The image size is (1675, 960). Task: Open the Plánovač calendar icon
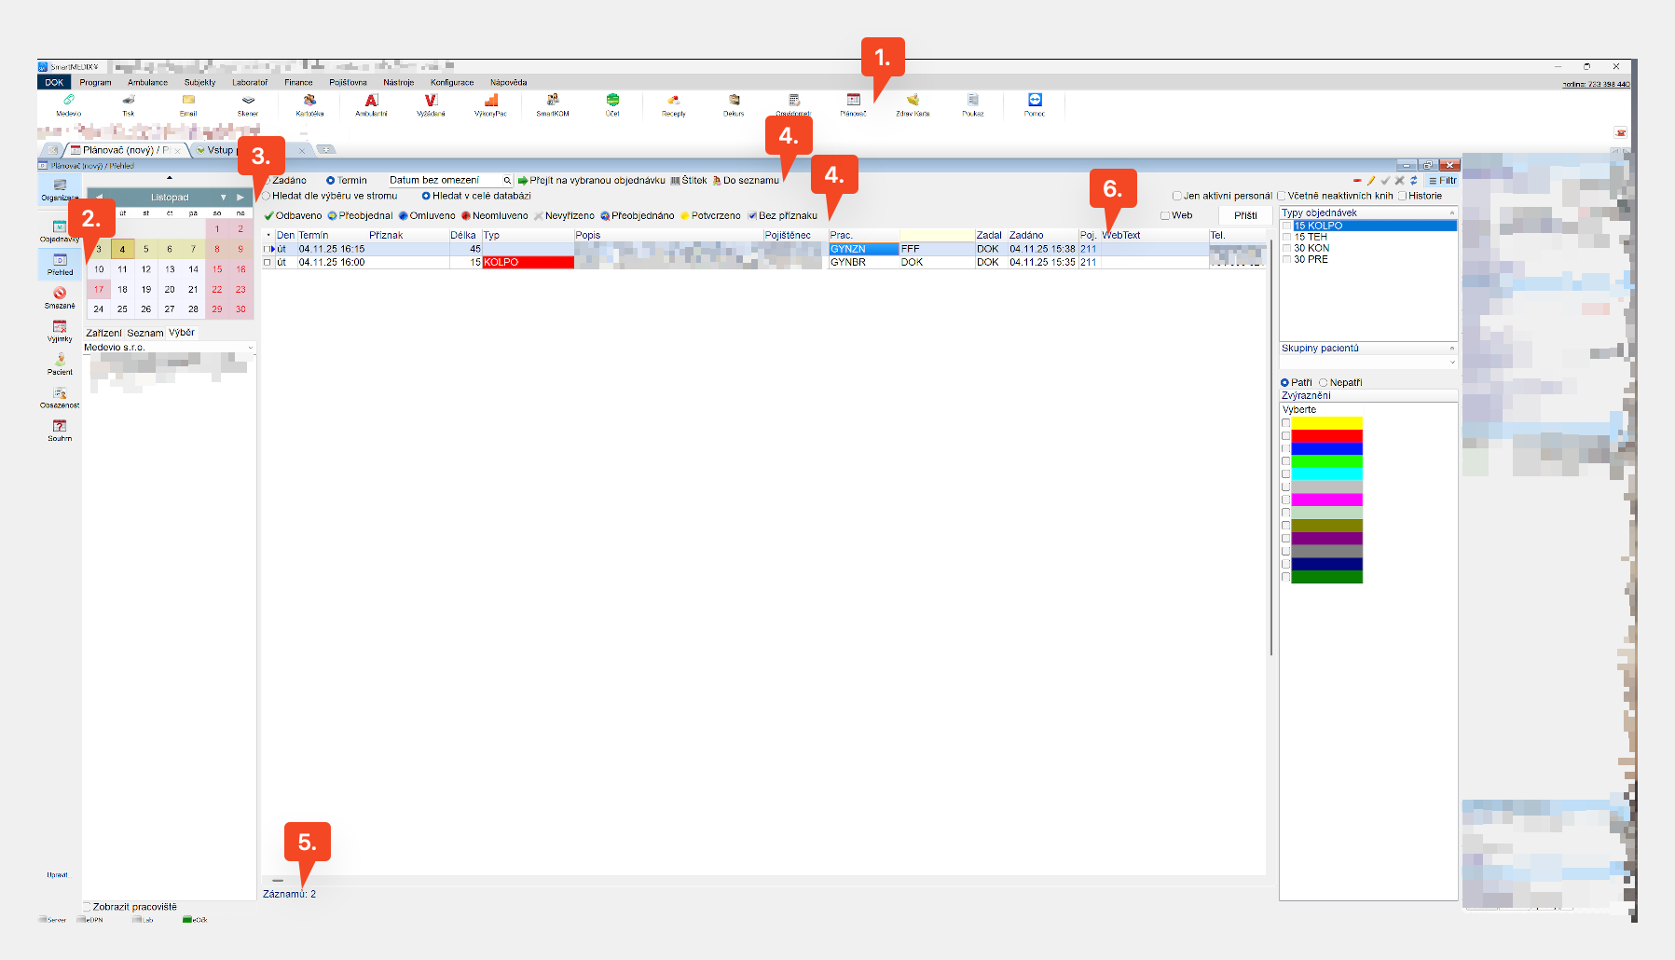point(853,103)
